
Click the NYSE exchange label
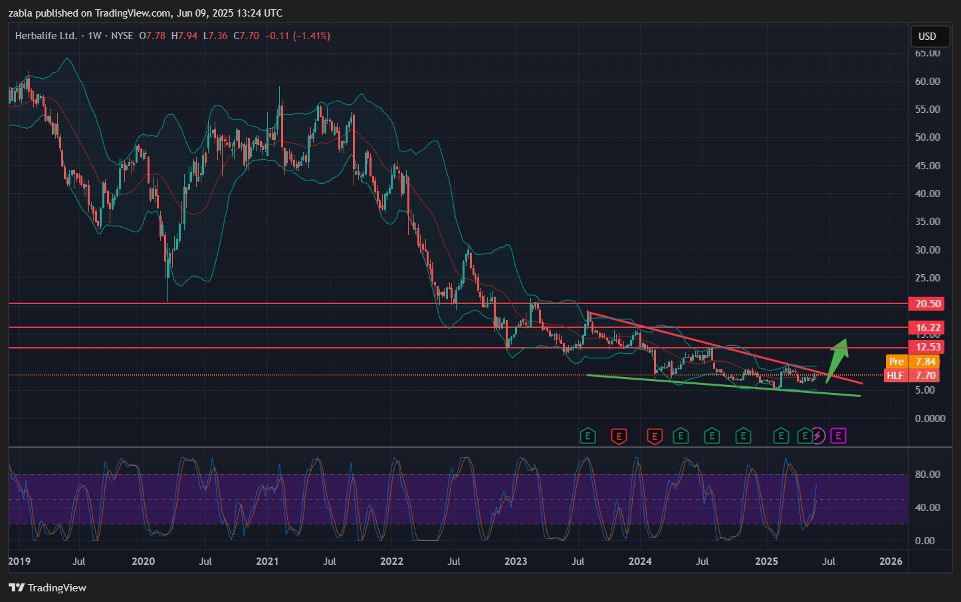click(x=122, y=36)
